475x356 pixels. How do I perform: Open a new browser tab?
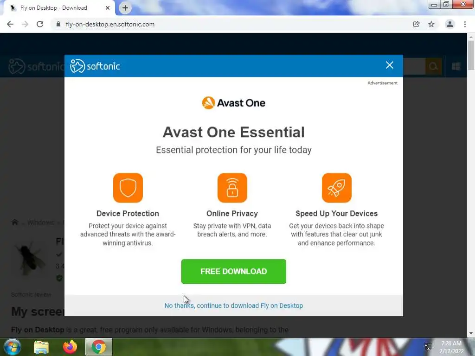pos(125,8)
